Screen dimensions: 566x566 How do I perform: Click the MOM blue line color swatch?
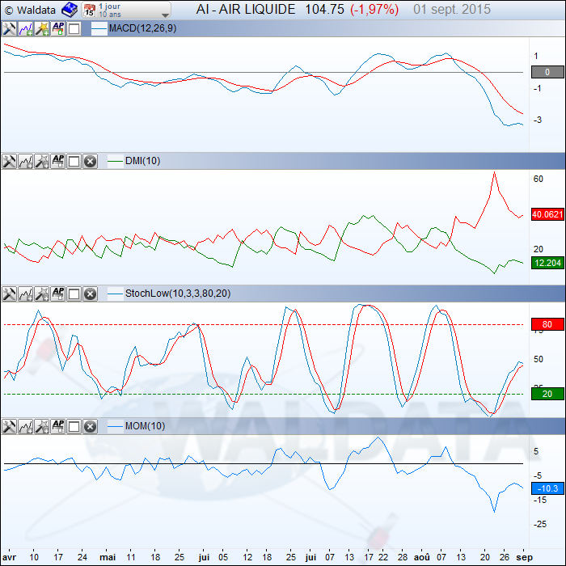(115, 426)
